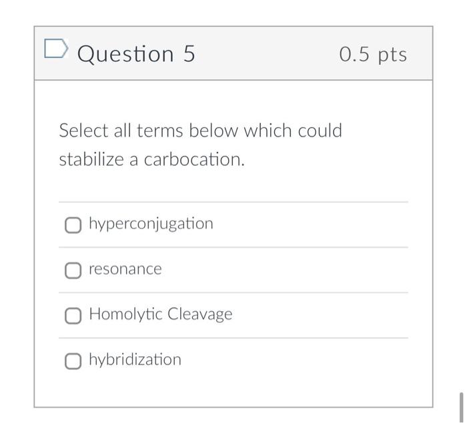Click the Question 5 heading

click(136, 54)
